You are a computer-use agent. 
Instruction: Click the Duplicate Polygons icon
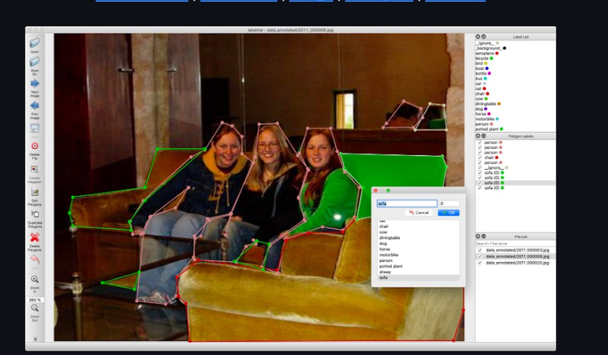click(x=35, y=215)
